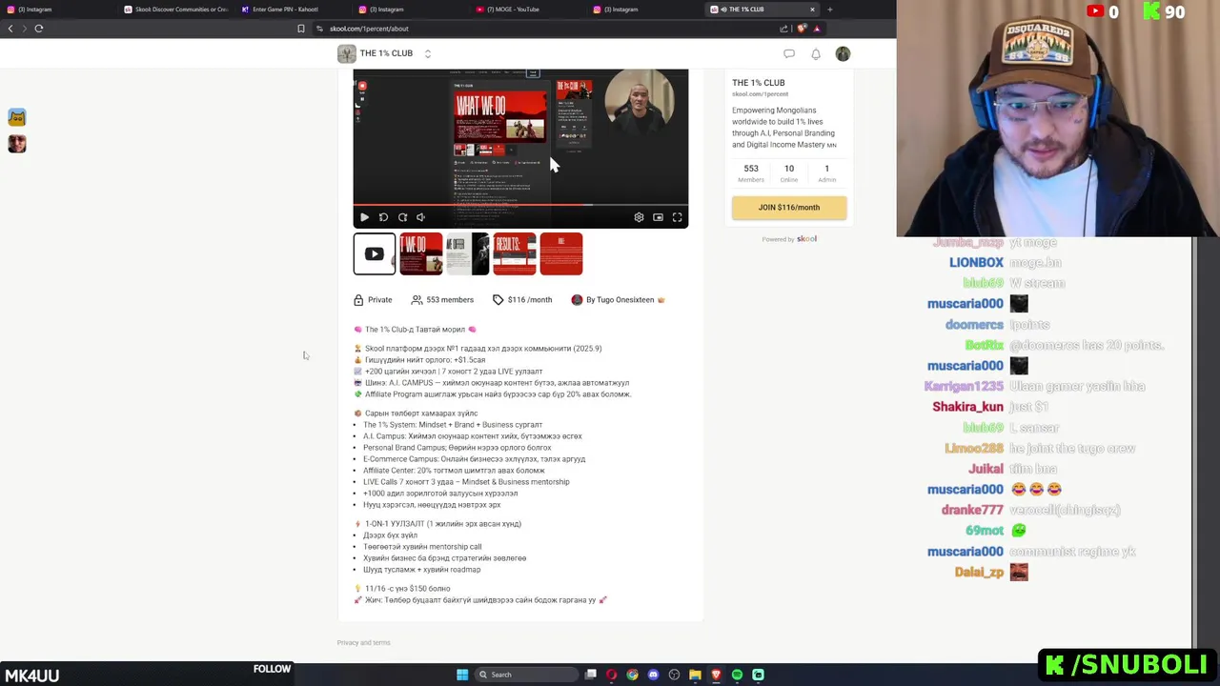Click the $116 /month price tag
Viewport: 1220px width, 686px height.
point(522,299)
